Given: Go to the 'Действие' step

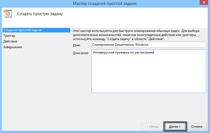Looking at the screenshot, I should [10, 41].
